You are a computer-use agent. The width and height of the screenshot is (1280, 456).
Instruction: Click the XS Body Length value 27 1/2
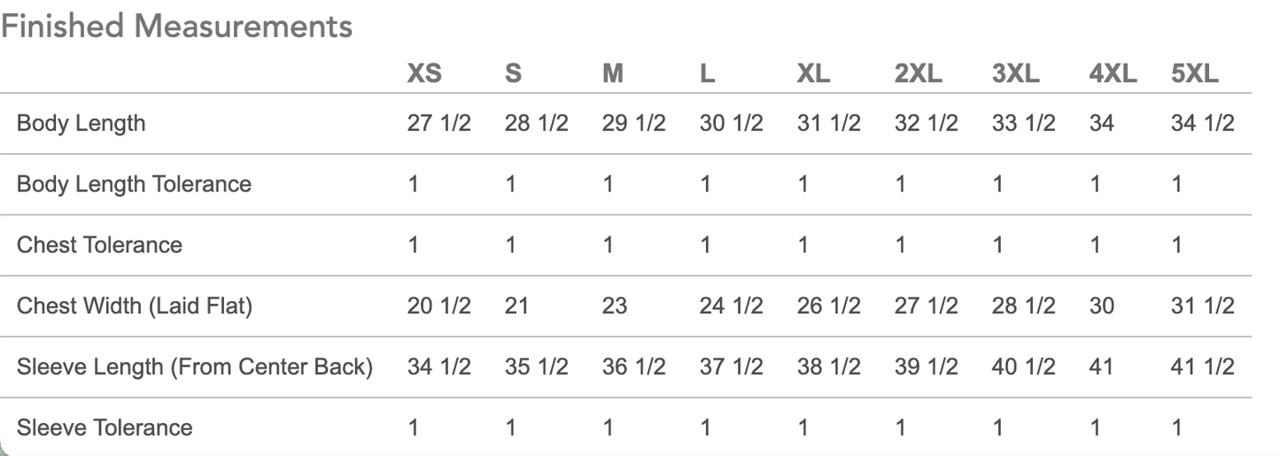tap(439, 123)
